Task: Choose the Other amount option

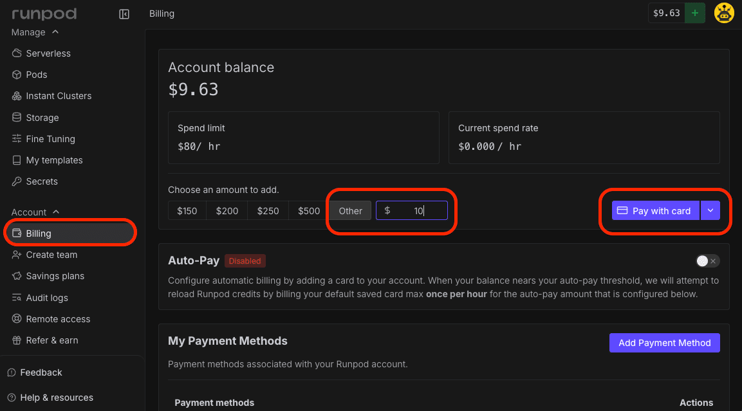Action: 350,210
